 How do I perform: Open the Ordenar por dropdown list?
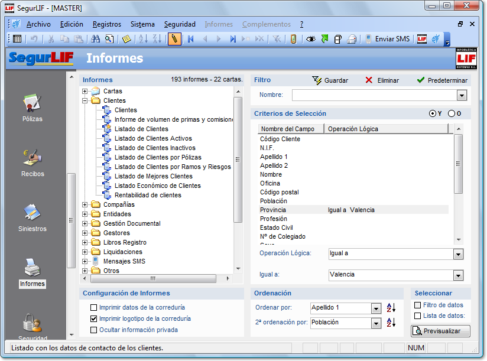tap(376, 308)
